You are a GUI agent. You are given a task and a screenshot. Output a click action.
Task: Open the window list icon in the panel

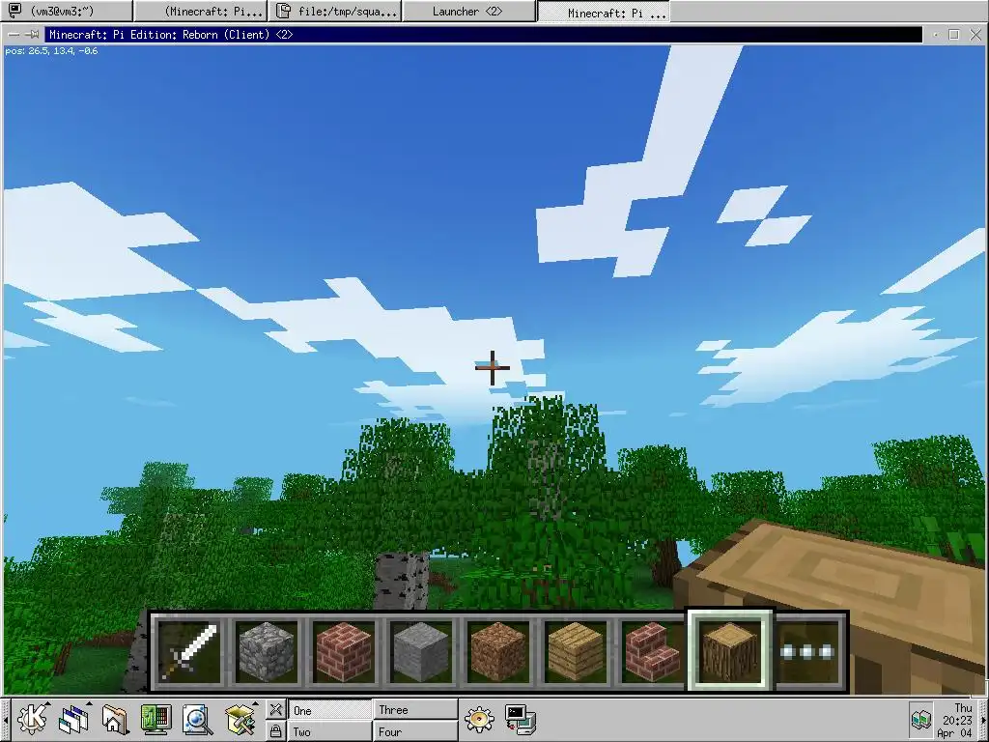(73, 719)
